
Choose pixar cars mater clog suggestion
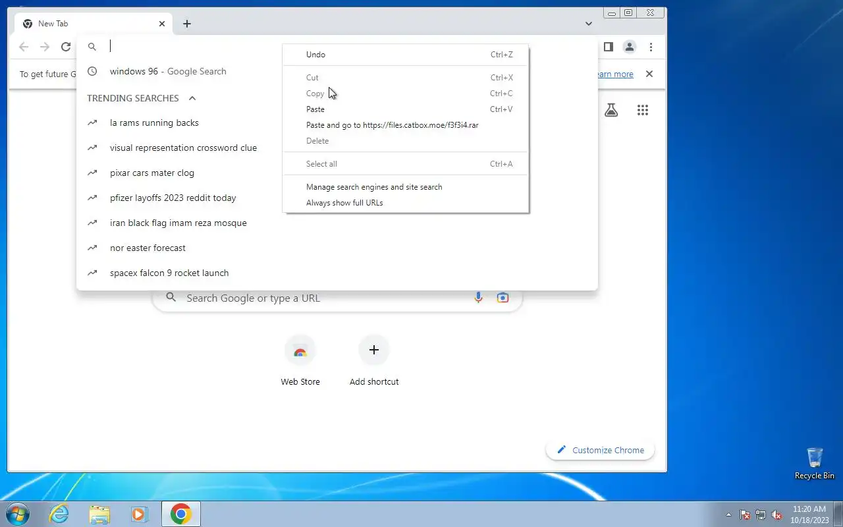337,173
